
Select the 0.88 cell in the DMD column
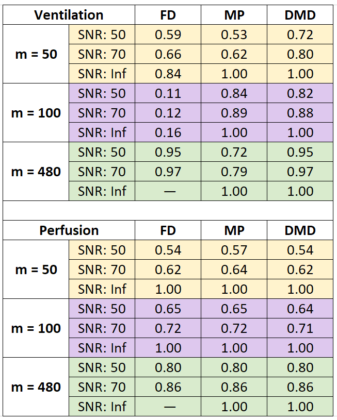300,113
